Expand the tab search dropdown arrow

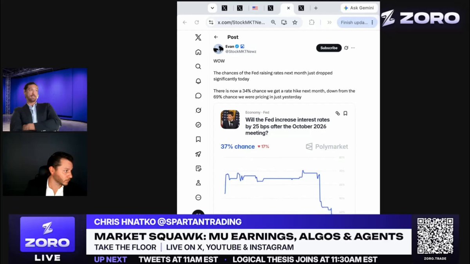(212, 8)
